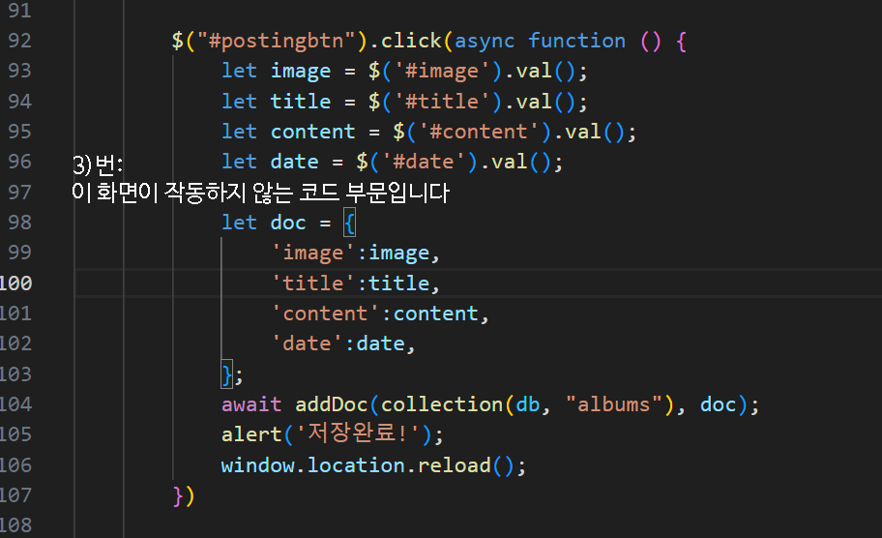Screen dimensions: 882x538
Task: Click the doc variable in let doc
Action: [288, 223]
